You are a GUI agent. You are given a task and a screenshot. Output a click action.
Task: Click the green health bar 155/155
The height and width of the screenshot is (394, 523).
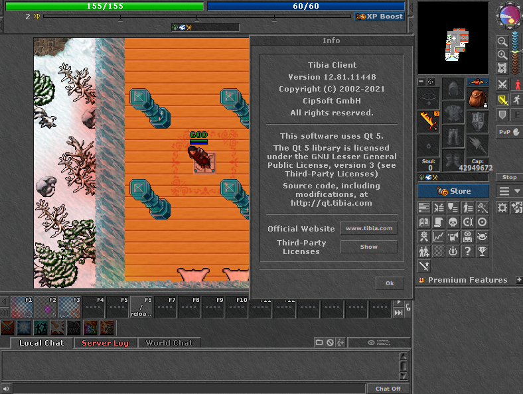105,6
